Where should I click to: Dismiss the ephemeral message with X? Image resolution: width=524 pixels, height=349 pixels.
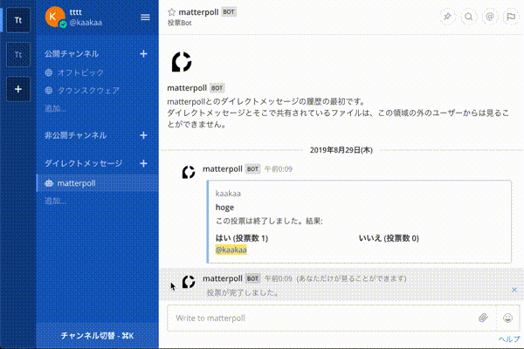click(x=514, y=290)
